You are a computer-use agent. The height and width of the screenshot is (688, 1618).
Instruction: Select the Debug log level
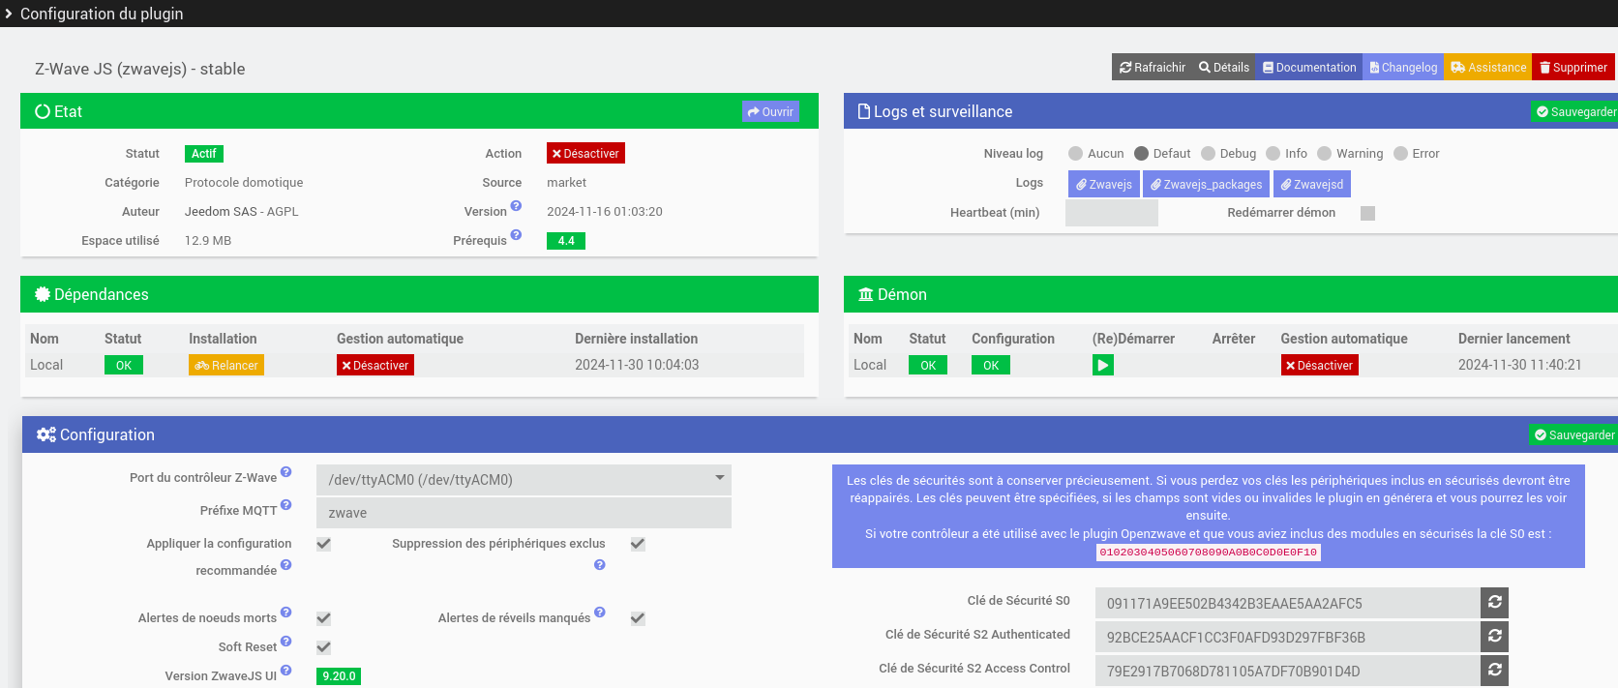point(1208,153)
